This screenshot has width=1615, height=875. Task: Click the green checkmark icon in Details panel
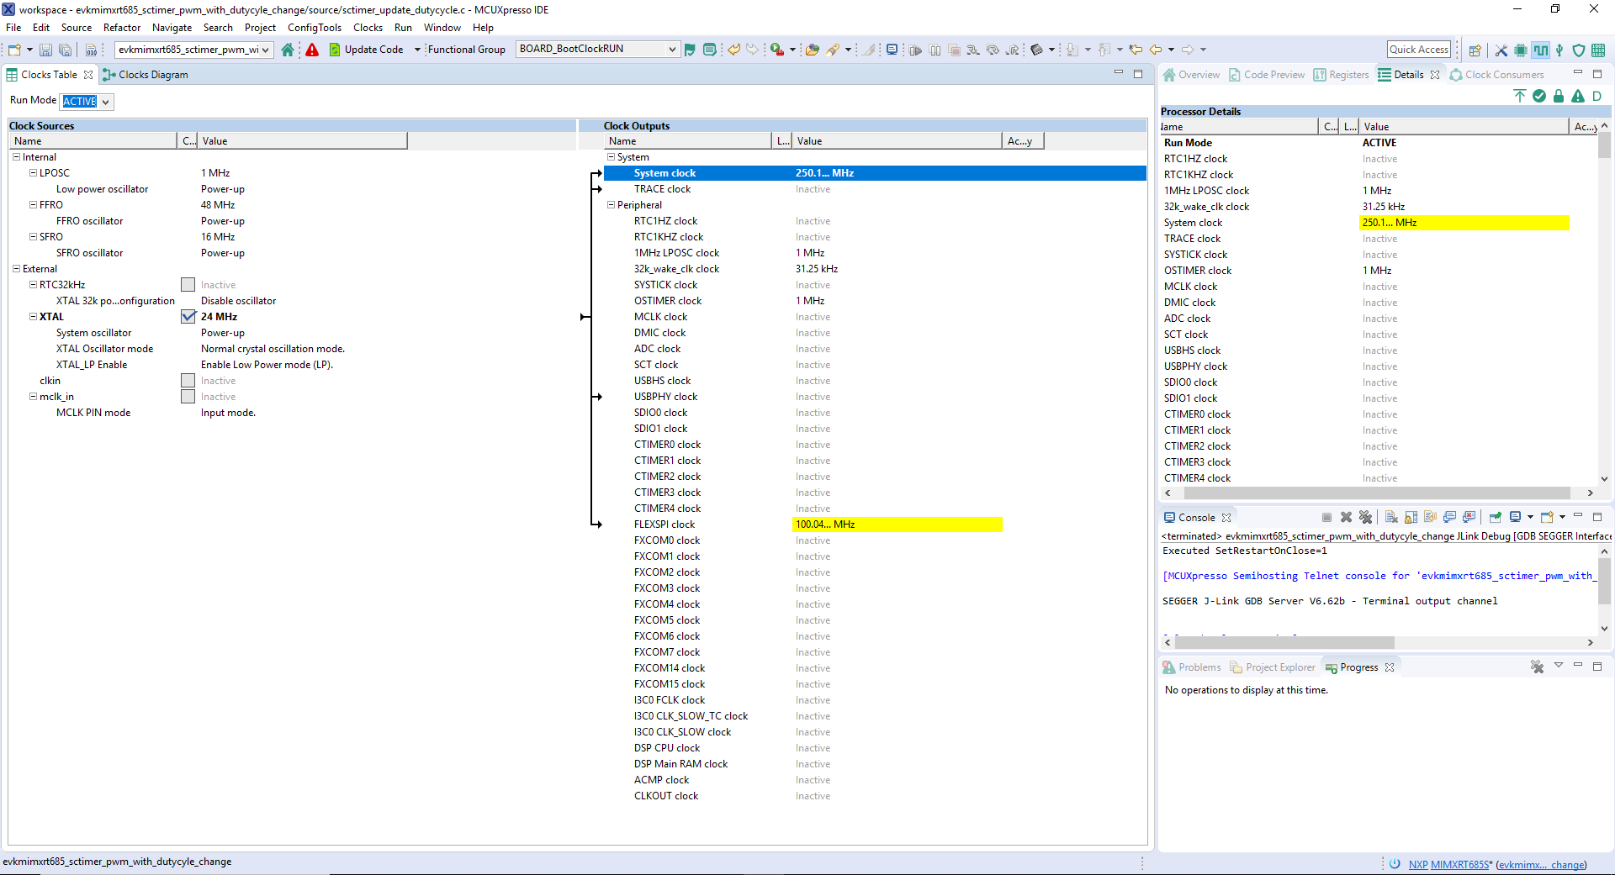[1539, 96]
